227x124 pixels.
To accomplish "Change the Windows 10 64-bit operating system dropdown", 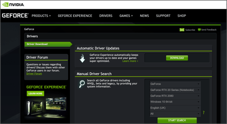I will click(x=175, y=102).
